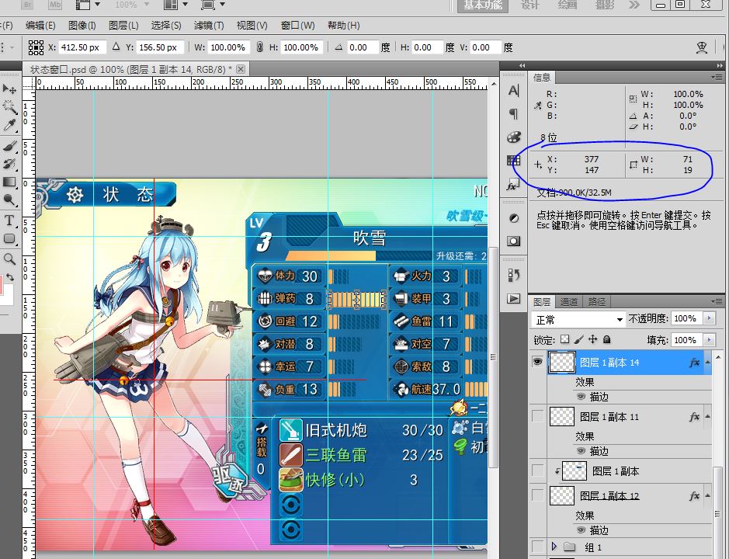Launch Mini Bridge with the Mb icon
This screenshot has height=559, width=729.
pos(55,4)
